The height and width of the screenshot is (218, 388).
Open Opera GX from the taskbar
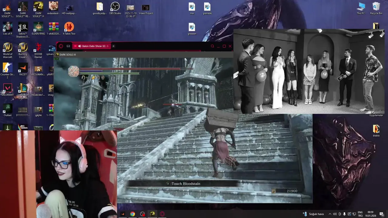(162, 214)
